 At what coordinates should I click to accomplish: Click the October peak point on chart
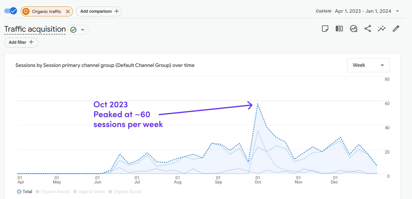257,104
